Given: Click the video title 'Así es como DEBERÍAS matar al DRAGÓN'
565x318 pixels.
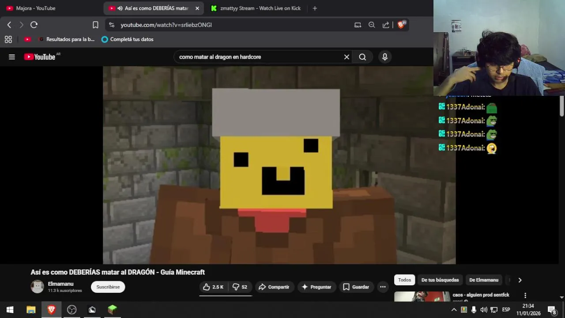Looking at the screenshot, I should (118, 272).
